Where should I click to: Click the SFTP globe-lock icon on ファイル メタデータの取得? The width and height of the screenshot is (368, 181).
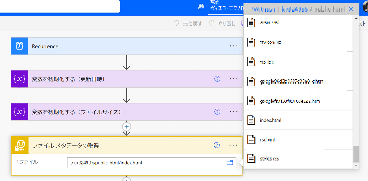(20, 145)
